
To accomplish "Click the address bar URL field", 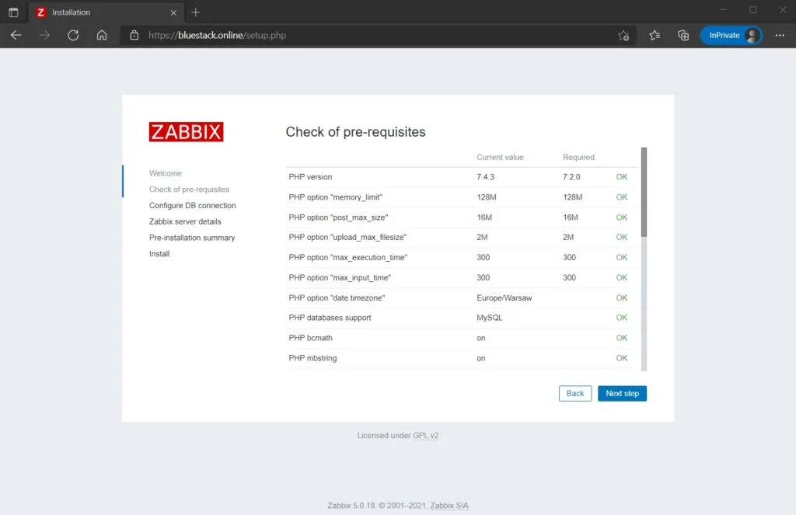I will [373, 35].
